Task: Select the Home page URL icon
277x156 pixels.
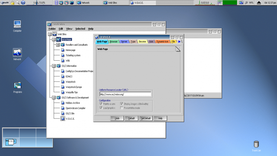Action: click(63, 50)
